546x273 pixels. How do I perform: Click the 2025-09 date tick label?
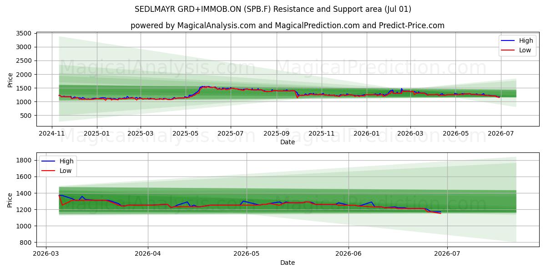click(x=277, y=133)
